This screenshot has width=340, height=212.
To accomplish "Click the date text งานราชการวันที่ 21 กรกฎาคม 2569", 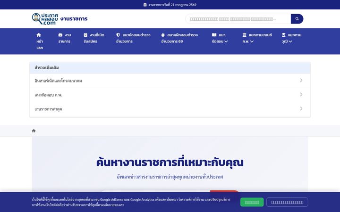I will tap(172, 5).
